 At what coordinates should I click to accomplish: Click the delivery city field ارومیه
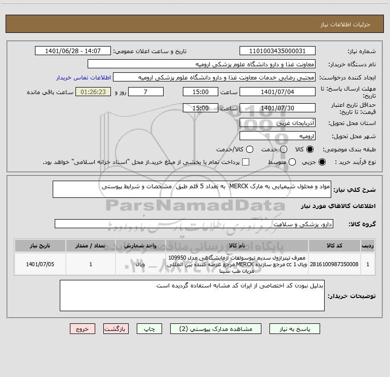278,136
